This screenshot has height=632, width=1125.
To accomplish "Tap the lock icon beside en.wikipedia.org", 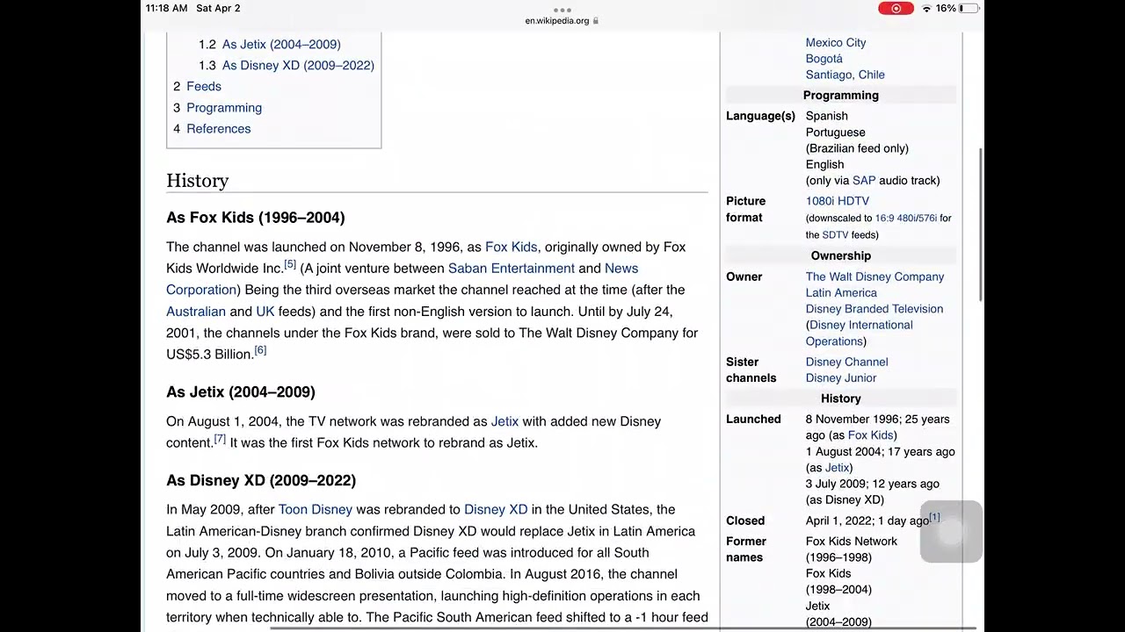I will coord(596,20).
